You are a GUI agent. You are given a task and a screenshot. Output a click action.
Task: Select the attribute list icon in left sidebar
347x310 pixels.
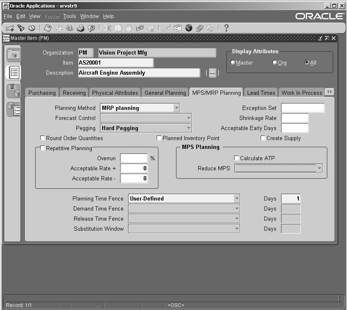click(14, 72)
